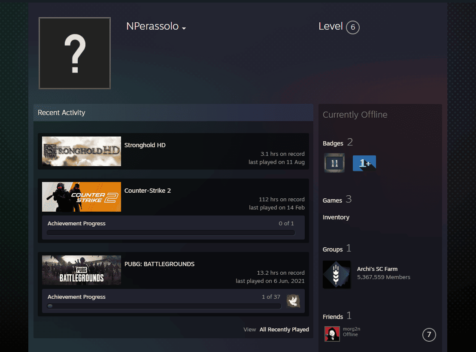Click the Badges count 2
This screenshot has height=352, width=476.
tap(350, 142)
